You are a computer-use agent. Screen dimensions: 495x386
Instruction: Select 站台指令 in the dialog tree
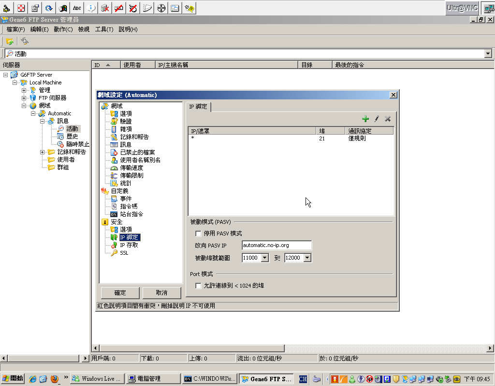(131, 214)
